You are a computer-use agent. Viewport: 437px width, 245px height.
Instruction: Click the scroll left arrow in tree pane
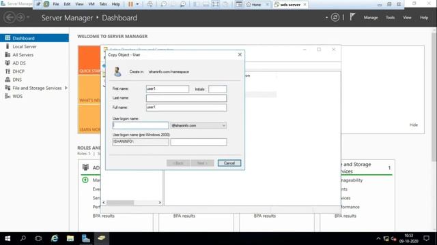coord(104,203)
